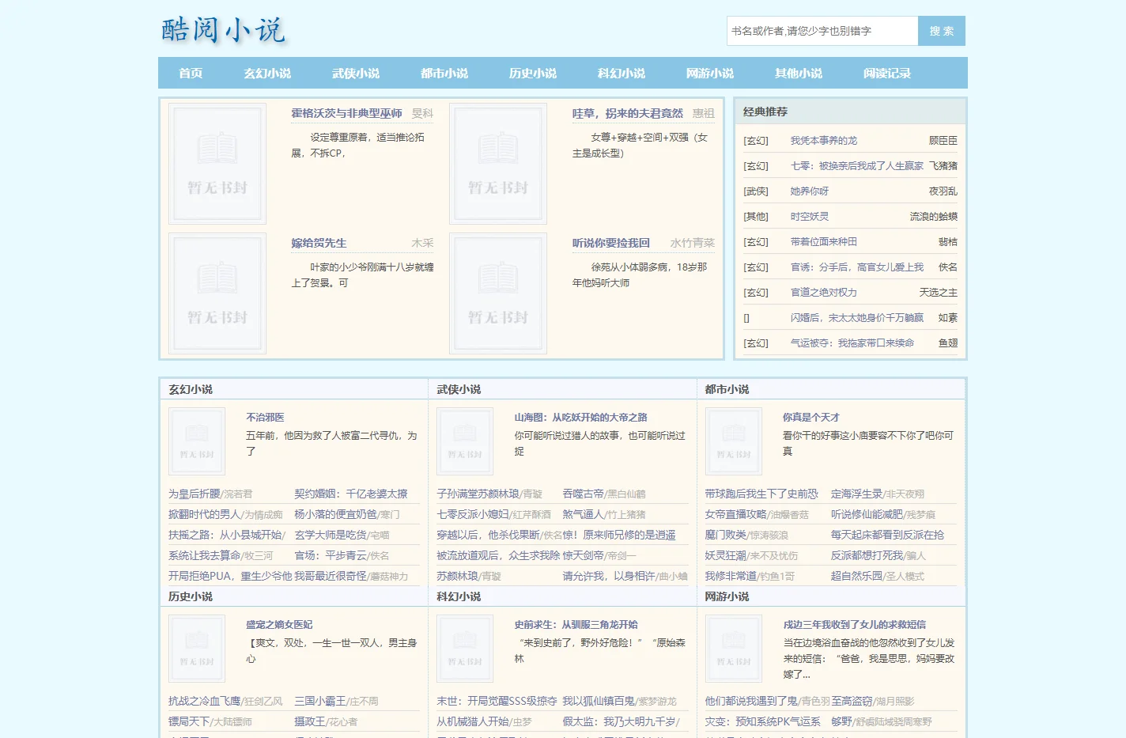Open the 女帝直播攻略 book link
This screenshot has height=738, width=1126.
click(x=736, y=514)
